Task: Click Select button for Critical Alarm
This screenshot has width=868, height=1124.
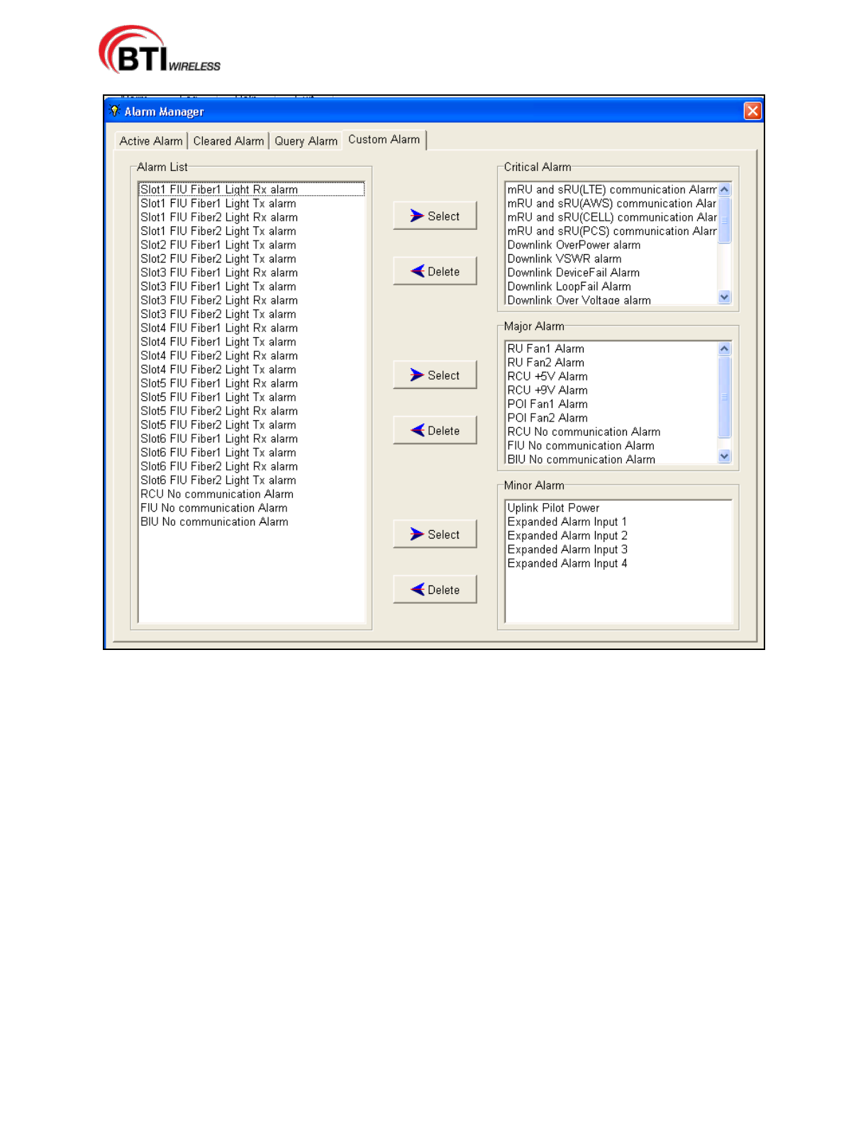Action: click(435, 216)
